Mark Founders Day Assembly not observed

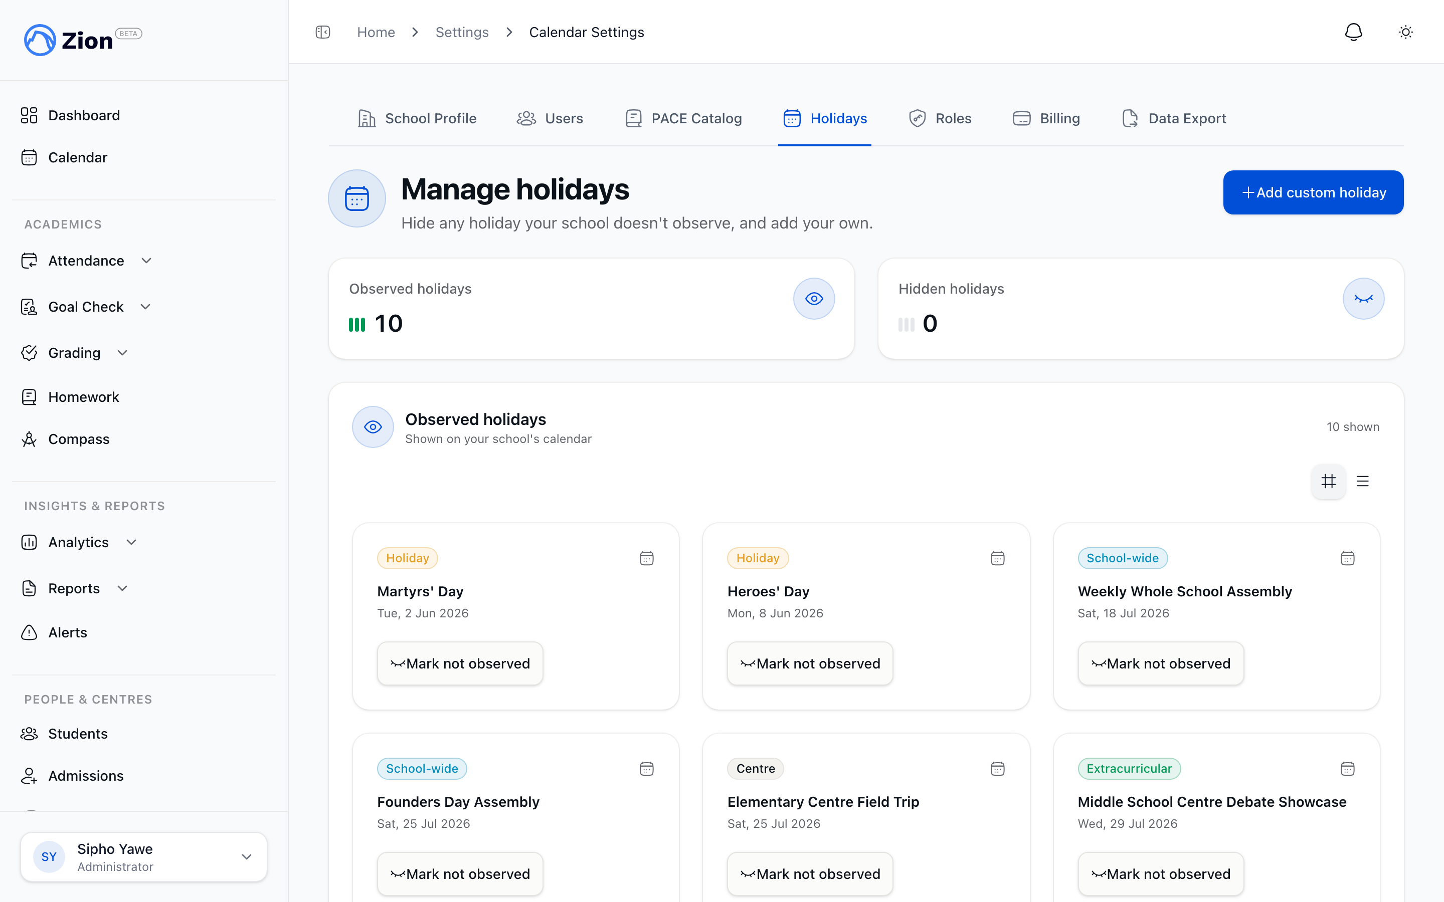click(460, 874)
